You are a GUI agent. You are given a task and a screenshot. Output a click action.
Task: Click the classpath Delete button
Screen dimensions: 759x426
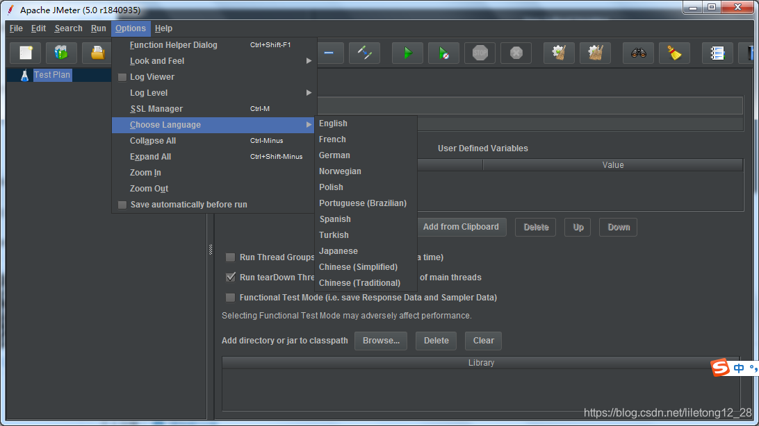click(436, 341)
